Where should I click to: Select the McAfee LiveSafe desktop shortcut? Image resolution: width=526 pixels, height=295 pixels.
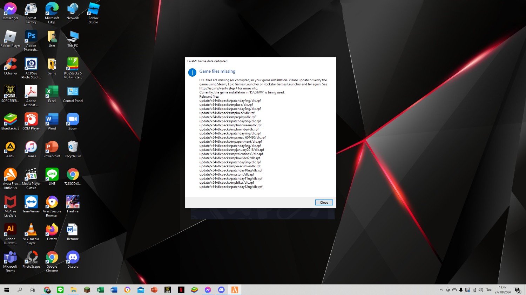[x=10, y=207]
